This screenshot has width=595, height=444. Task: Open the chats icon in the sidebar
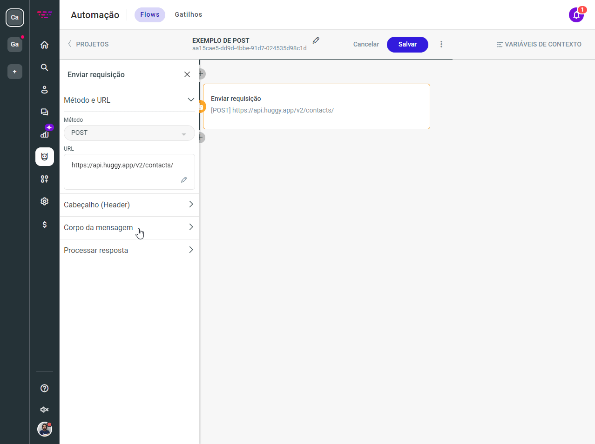44,112
